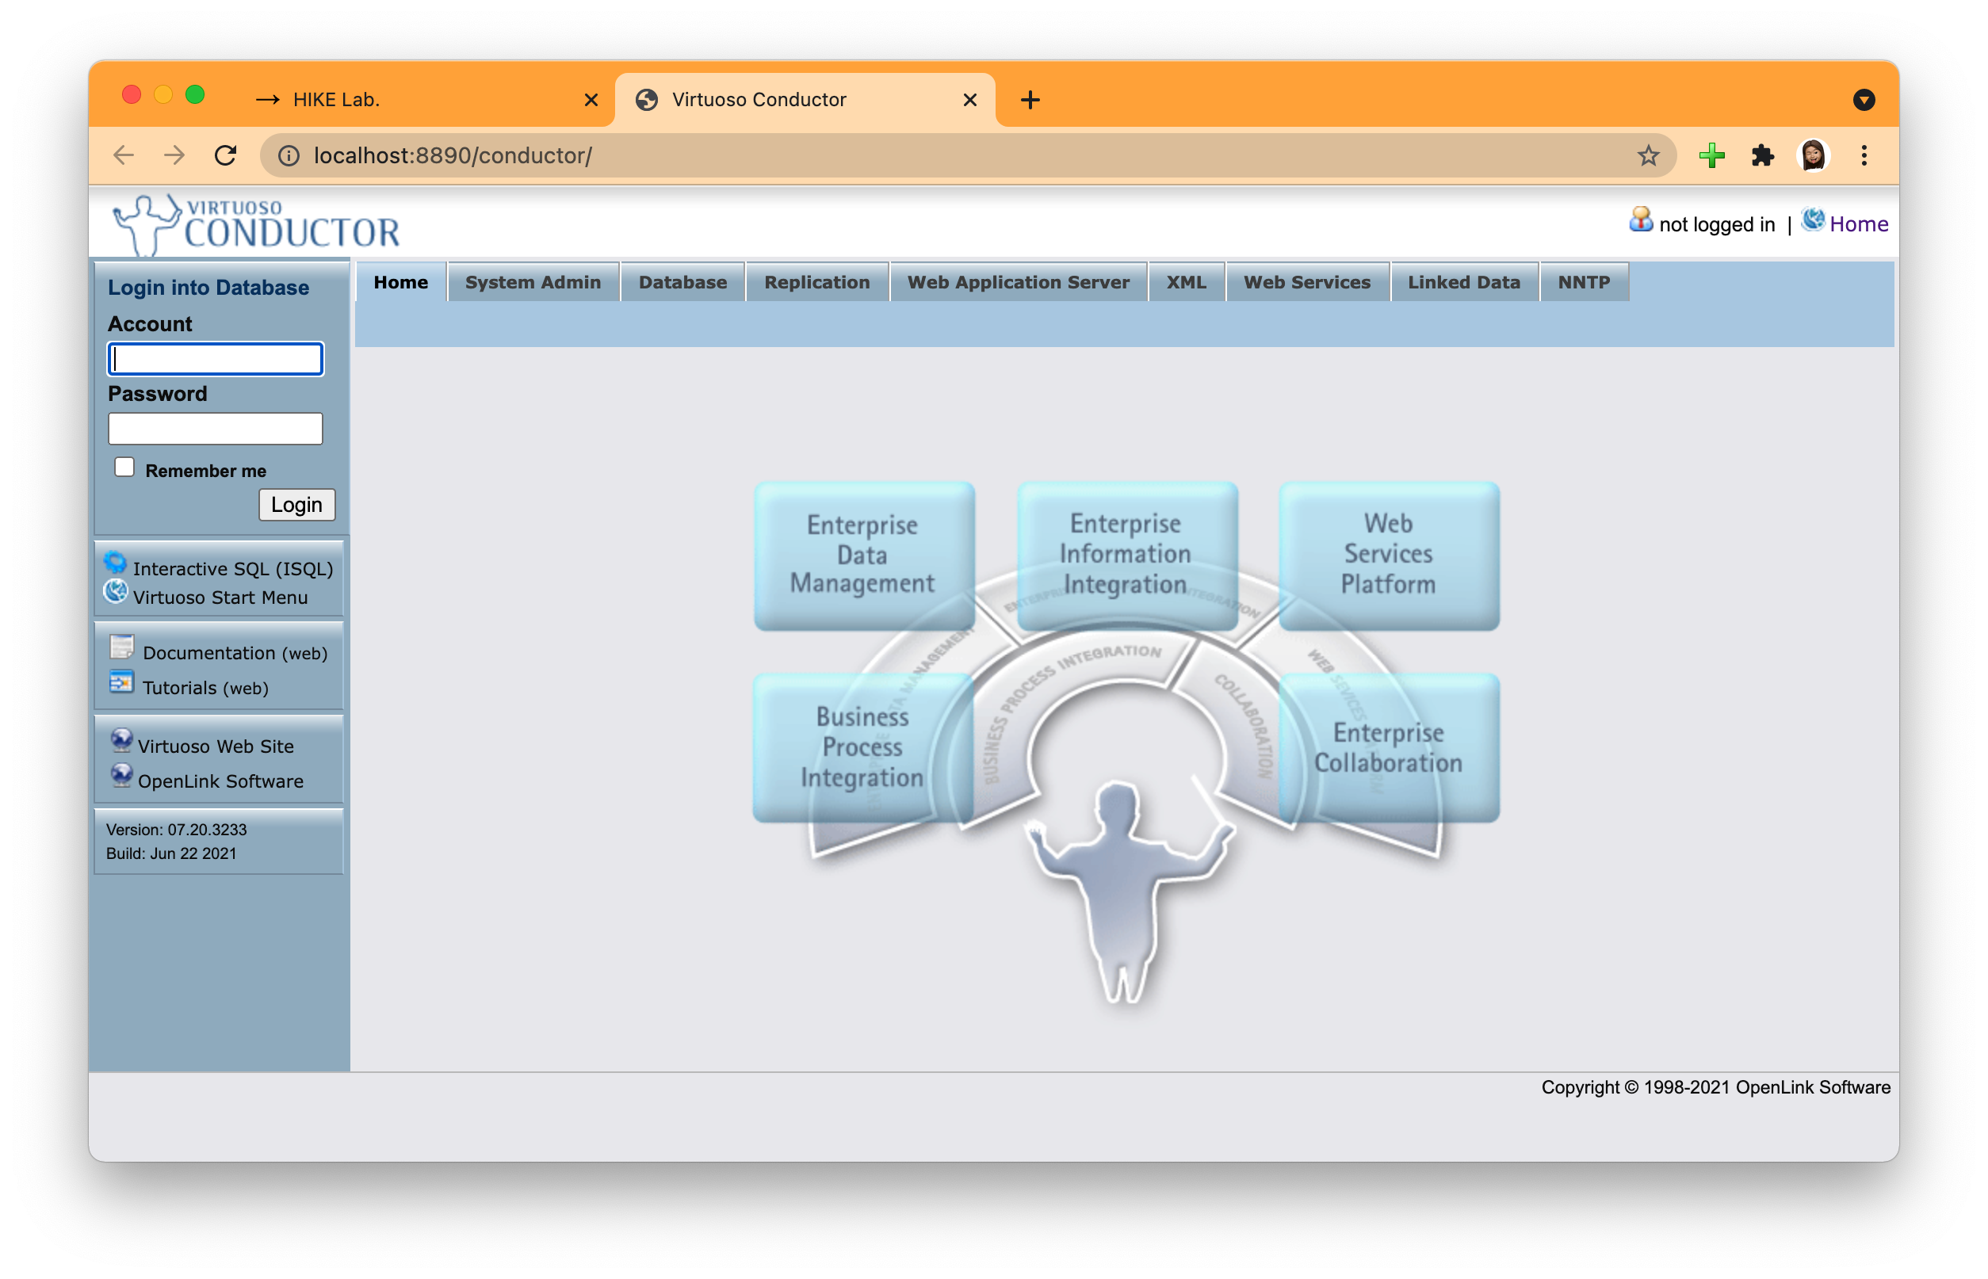Focus the Account input field
The height and width of the screenshot is (1279, 1988).
click(215, 359)
